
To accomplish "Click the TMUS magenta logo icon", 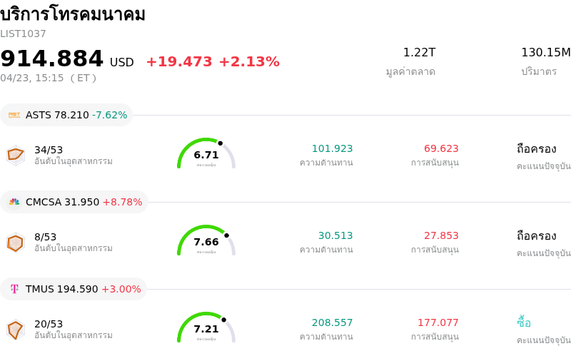I will tap(14, 289).
